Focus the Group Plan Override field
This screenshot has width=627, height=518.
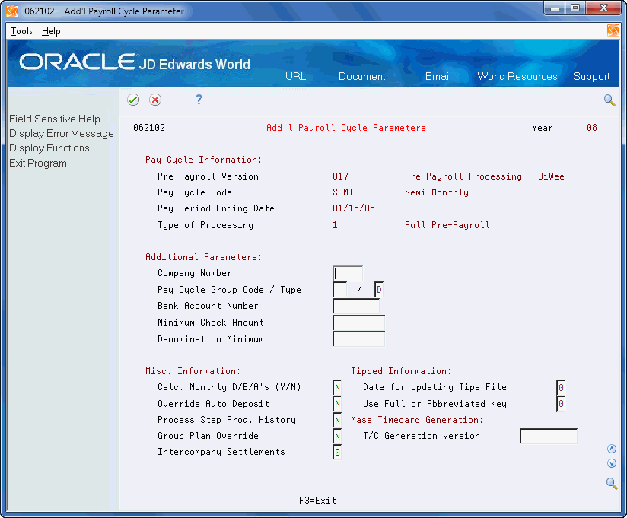337,436
